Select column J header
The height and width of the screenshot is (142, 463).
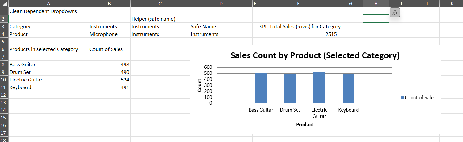[427, 3]
